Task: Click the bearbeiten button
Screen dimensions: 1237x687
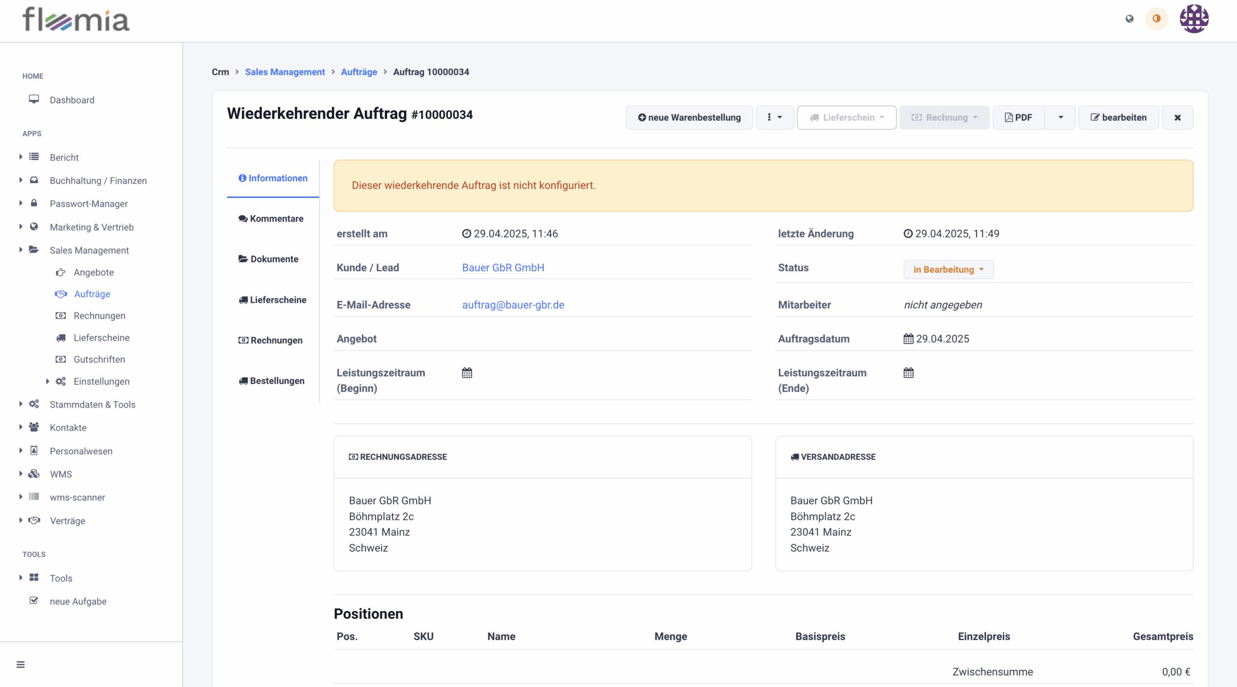Action: point(1119,117)
